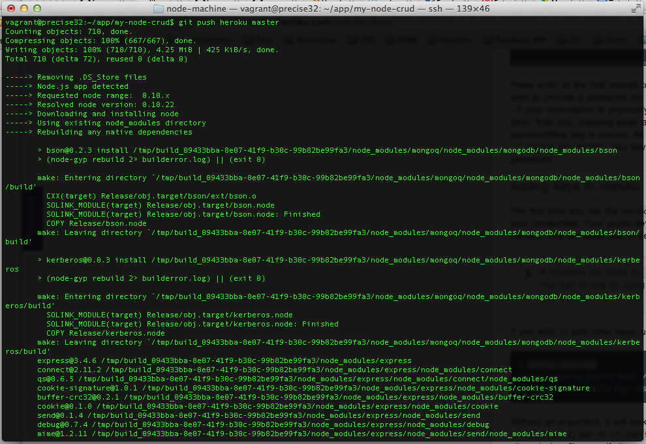Click the 'cookie-signature@1.0.1' module line
Image resolution: width=646 pixels, height=444 pixels.
pos(313,388)
